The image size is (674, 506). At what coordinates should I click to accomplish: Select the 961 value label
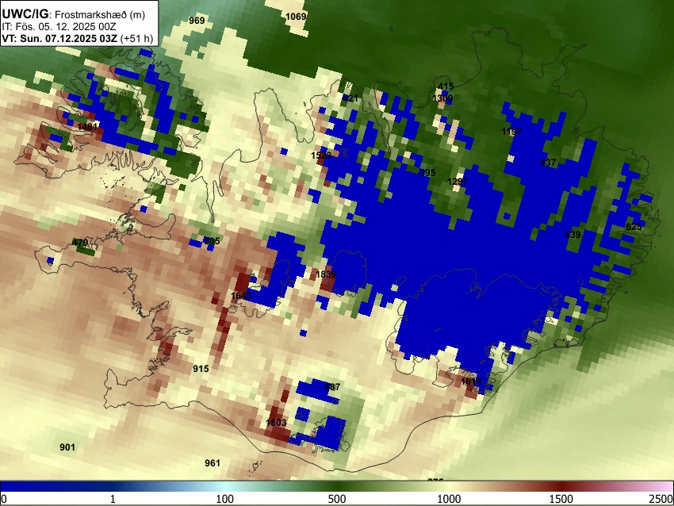pos(213,463)
